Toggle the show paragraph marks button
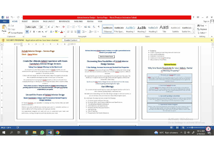Screen dimensions: 214x151 98,27
